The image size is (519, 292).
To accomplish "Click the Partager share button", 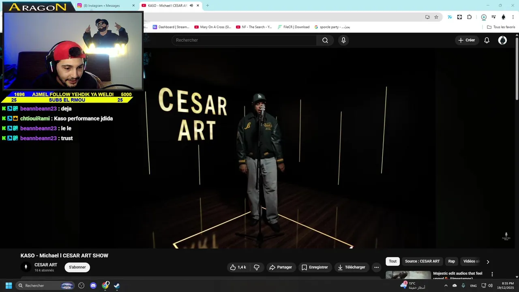I will [x=281, y=267].
